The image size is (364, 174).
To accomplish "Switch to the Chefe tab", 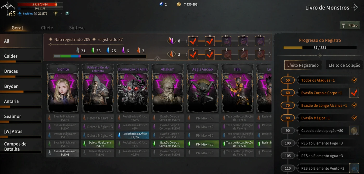I will [47, 28].
